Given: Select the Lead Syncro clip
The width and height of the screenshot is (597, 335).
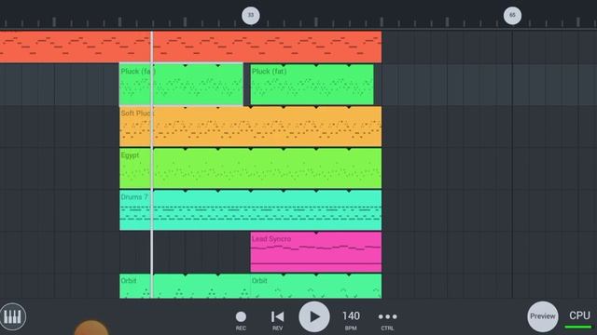Looking at the screenshot, I should pyautogui.click(x=316, y=252).
